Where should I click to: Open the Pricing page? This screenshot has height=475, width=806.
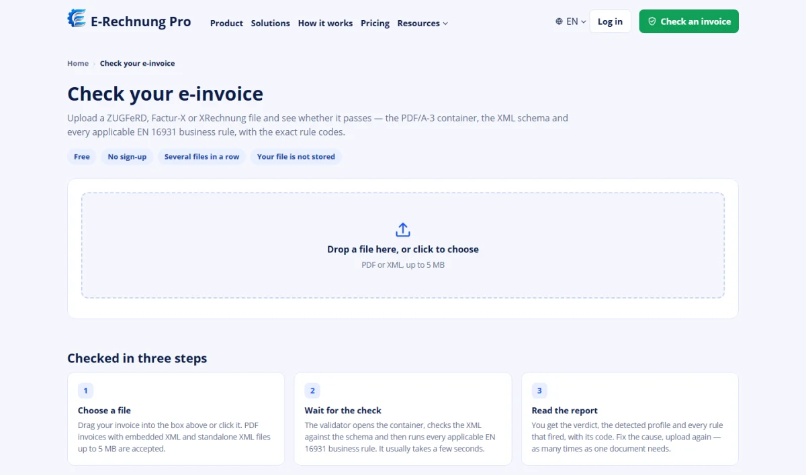coord(375,23)
